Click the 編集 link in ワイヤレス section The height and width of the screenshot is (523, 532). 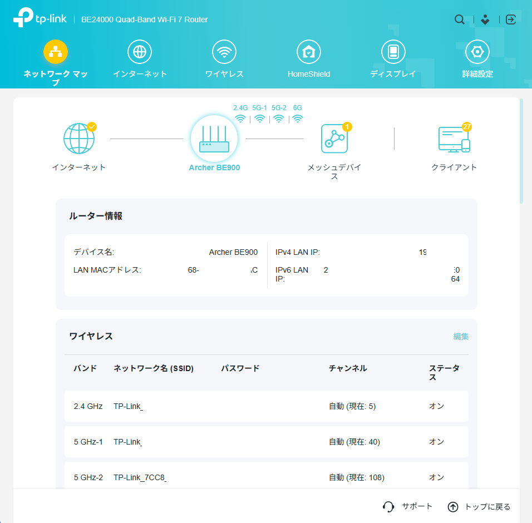(461, 337)
